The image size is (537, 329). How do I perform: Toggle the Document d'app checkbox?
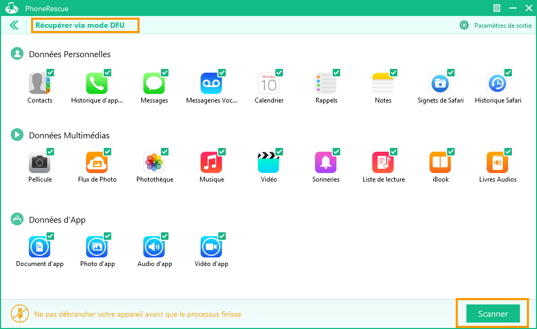click(x=50, y=236)
